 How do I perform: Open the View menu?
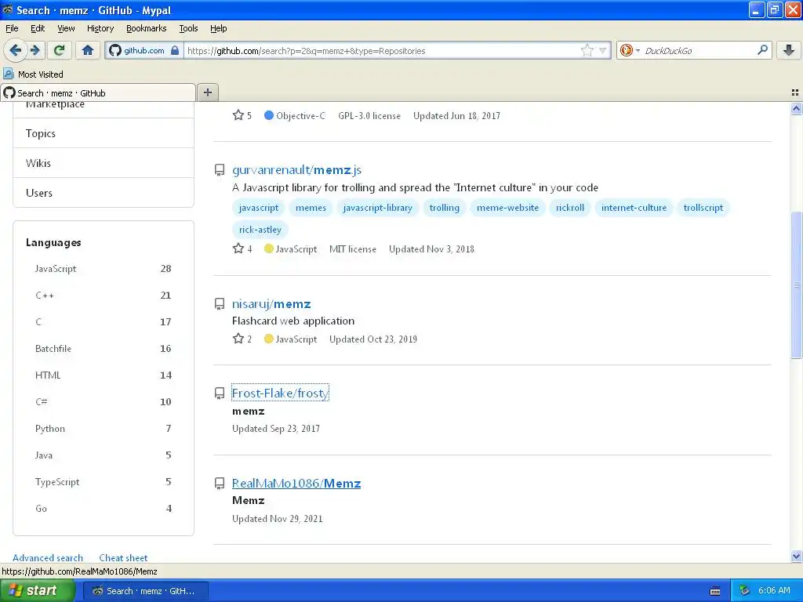pyautogui.click(x=66, y=28)
